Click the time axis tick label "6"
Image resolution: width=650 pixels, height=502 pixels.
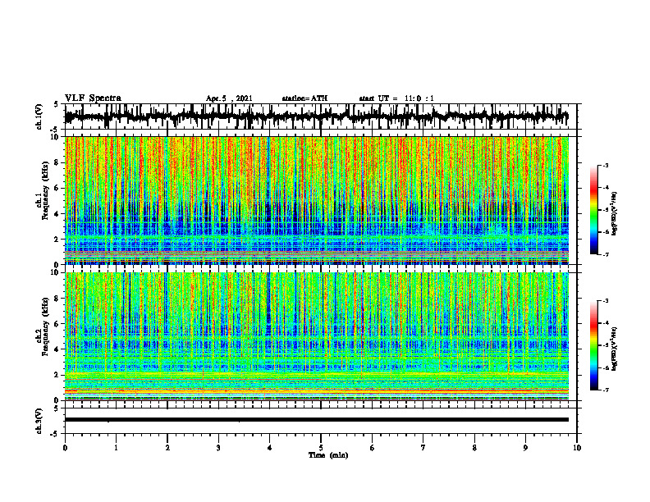(x=373, y=448)
